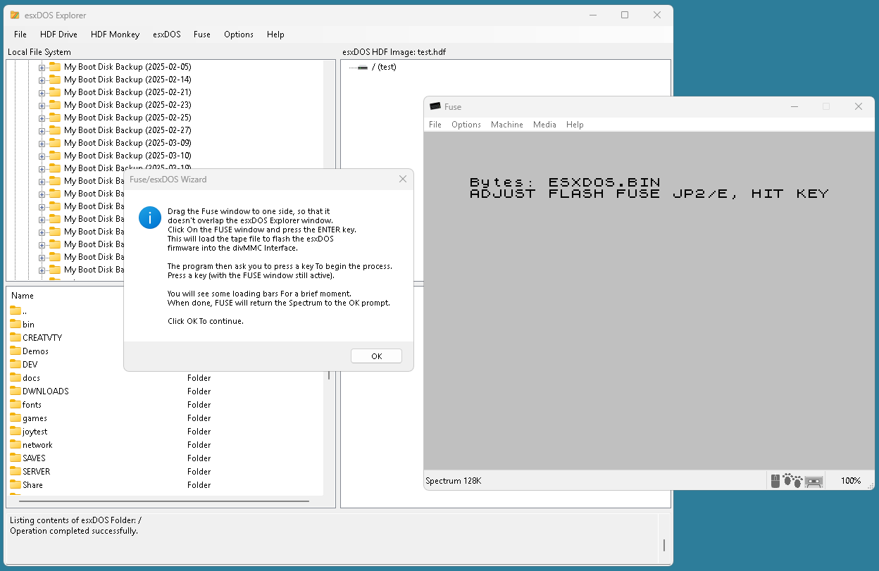Viewport: 879px width, 571px height.
Task: Click the folder icon next to SERVER
Action: point(15,471)
